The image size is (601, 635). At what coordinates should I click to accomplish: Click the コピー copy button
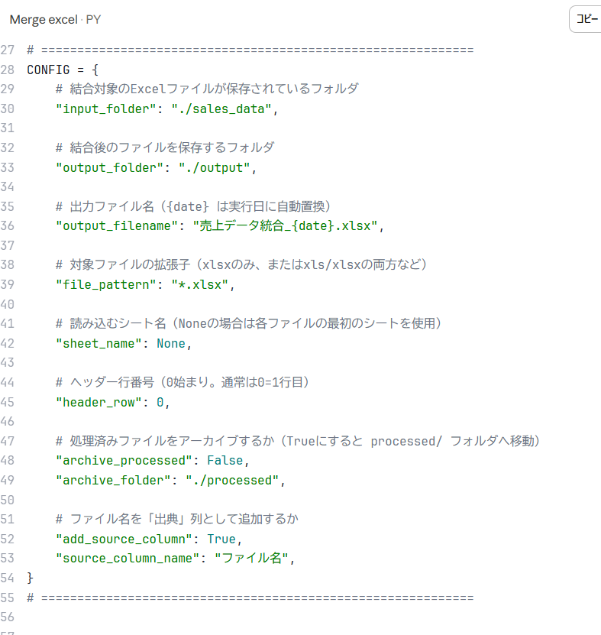pyautogui.click(x=586, y=19)
